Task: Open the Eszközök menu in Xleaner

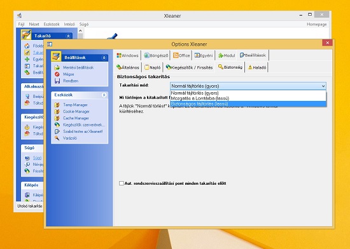Action: [x=52, y=24]
